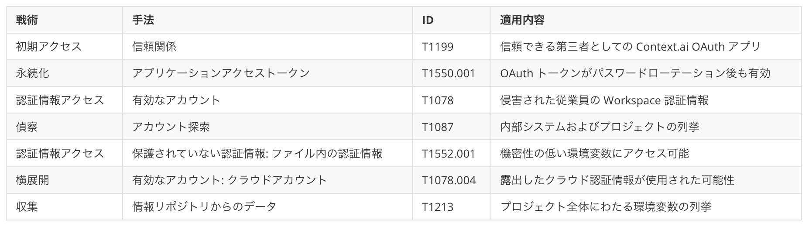This screenshot has height=227, width=809.
Task: Select the 永続化 tactic cell
Action: (32, 73)
